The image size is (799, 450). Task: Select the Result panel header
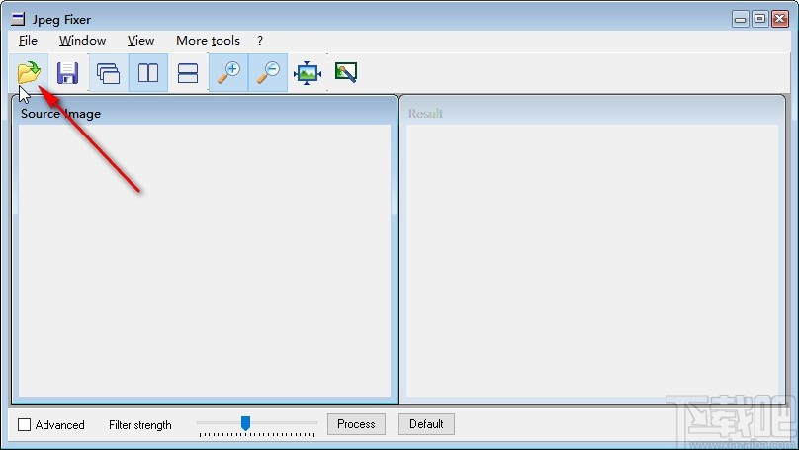(x=592, y=112)
